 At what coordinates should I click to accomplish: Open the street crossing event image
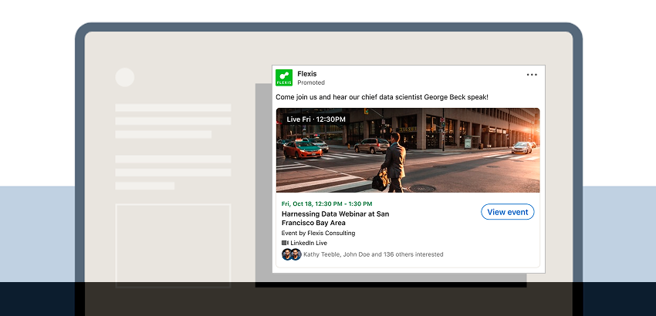click(x=408, y=150)
